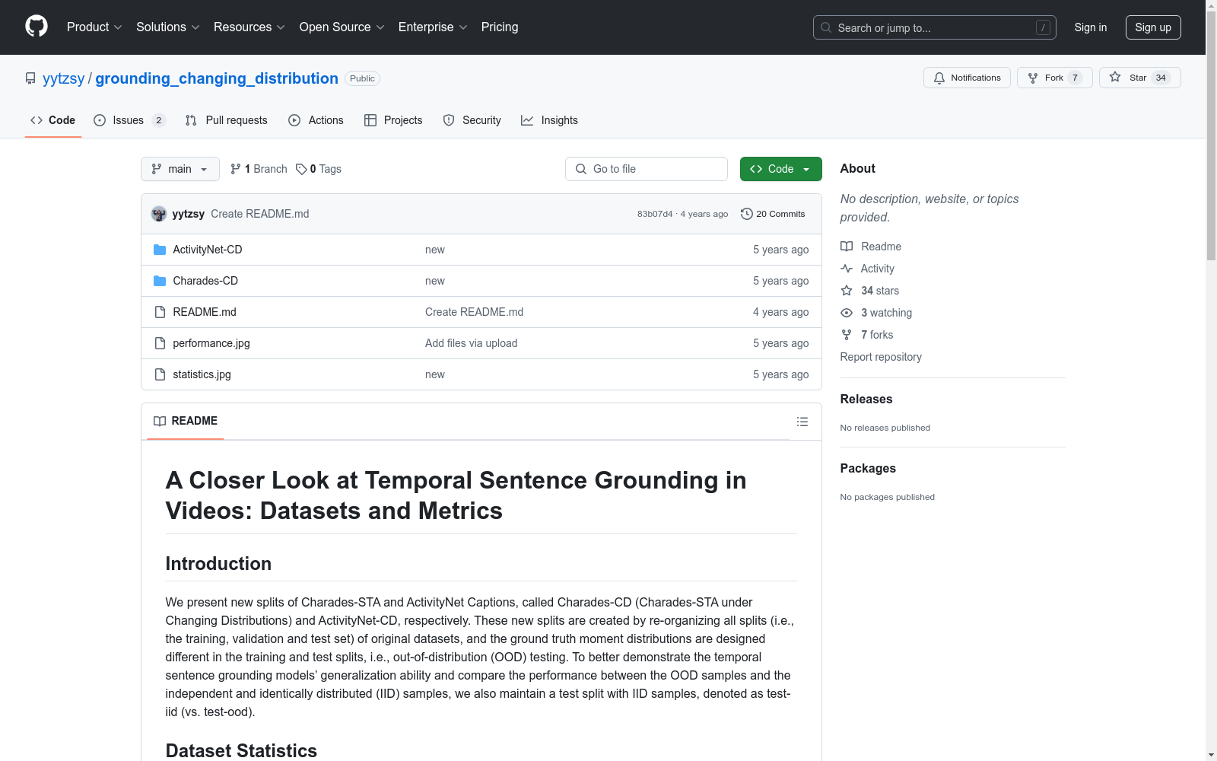
Task: Open the yytzsy owner profile link
Action: tap(64, 78)
